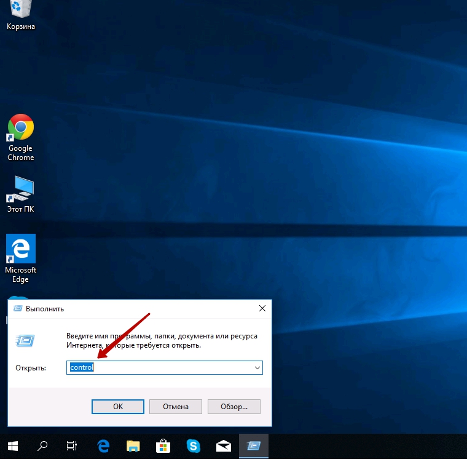Open the Mail app from the taskbar
This screenshot has height=459, width=467.
(224, 446)
